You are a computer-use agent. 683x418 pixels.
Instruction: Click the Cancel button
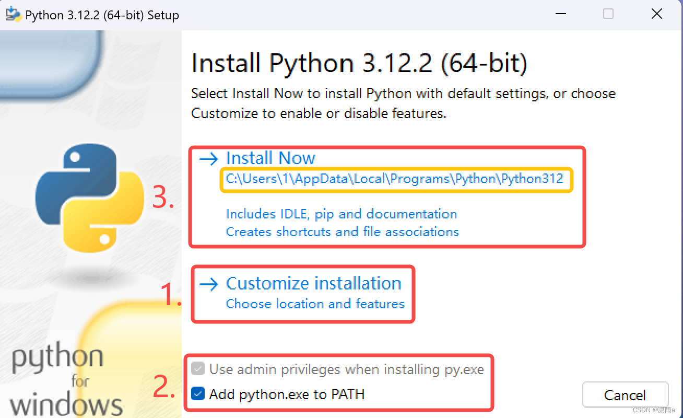(x=625, y=395)
